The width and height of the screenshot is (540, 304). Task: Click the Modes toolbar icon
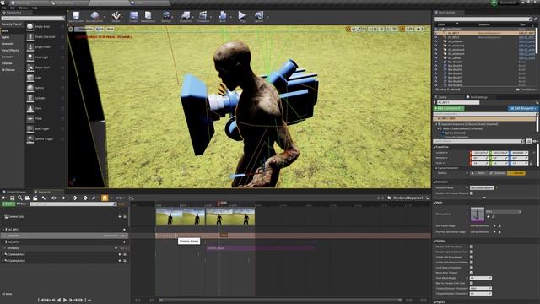[116, 16]
